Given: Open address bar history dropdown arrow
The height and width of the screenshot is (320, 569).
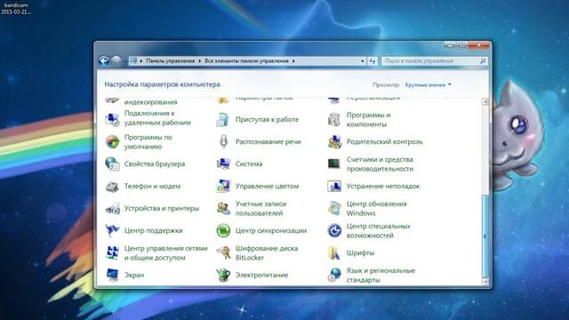Looking at the screenshot, I should coord(362,61).
